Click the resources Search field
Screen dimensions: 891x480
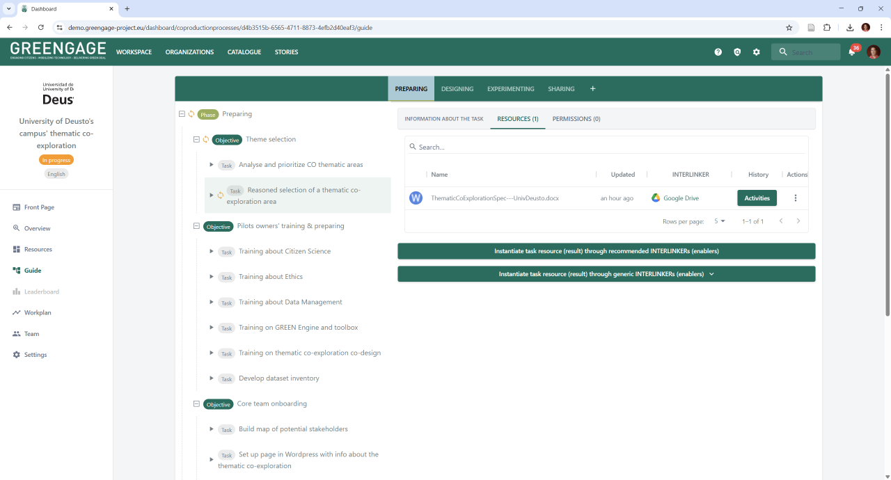[x=606, y=147]
